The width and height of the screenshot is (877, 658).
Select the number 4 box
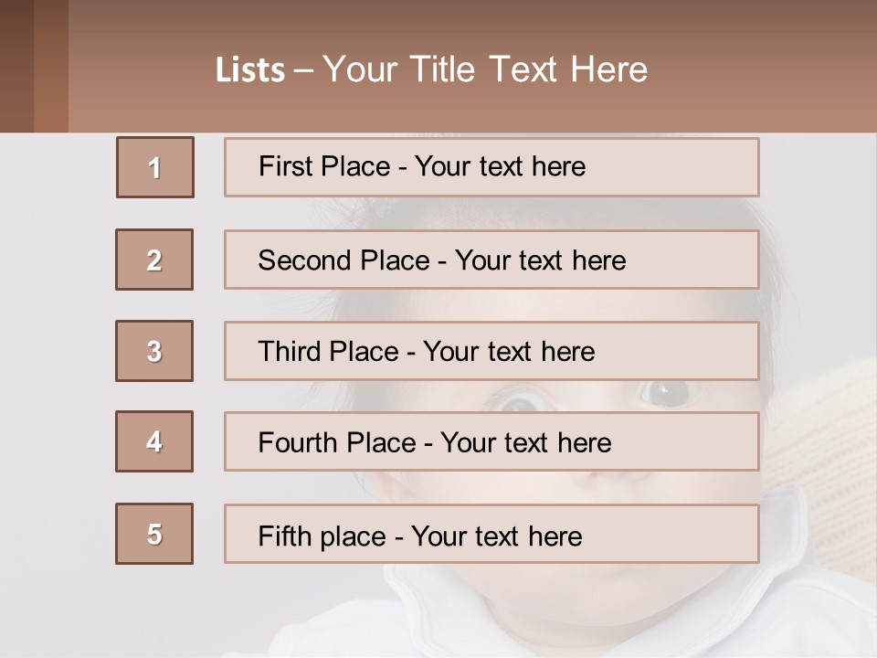[154, 441]
